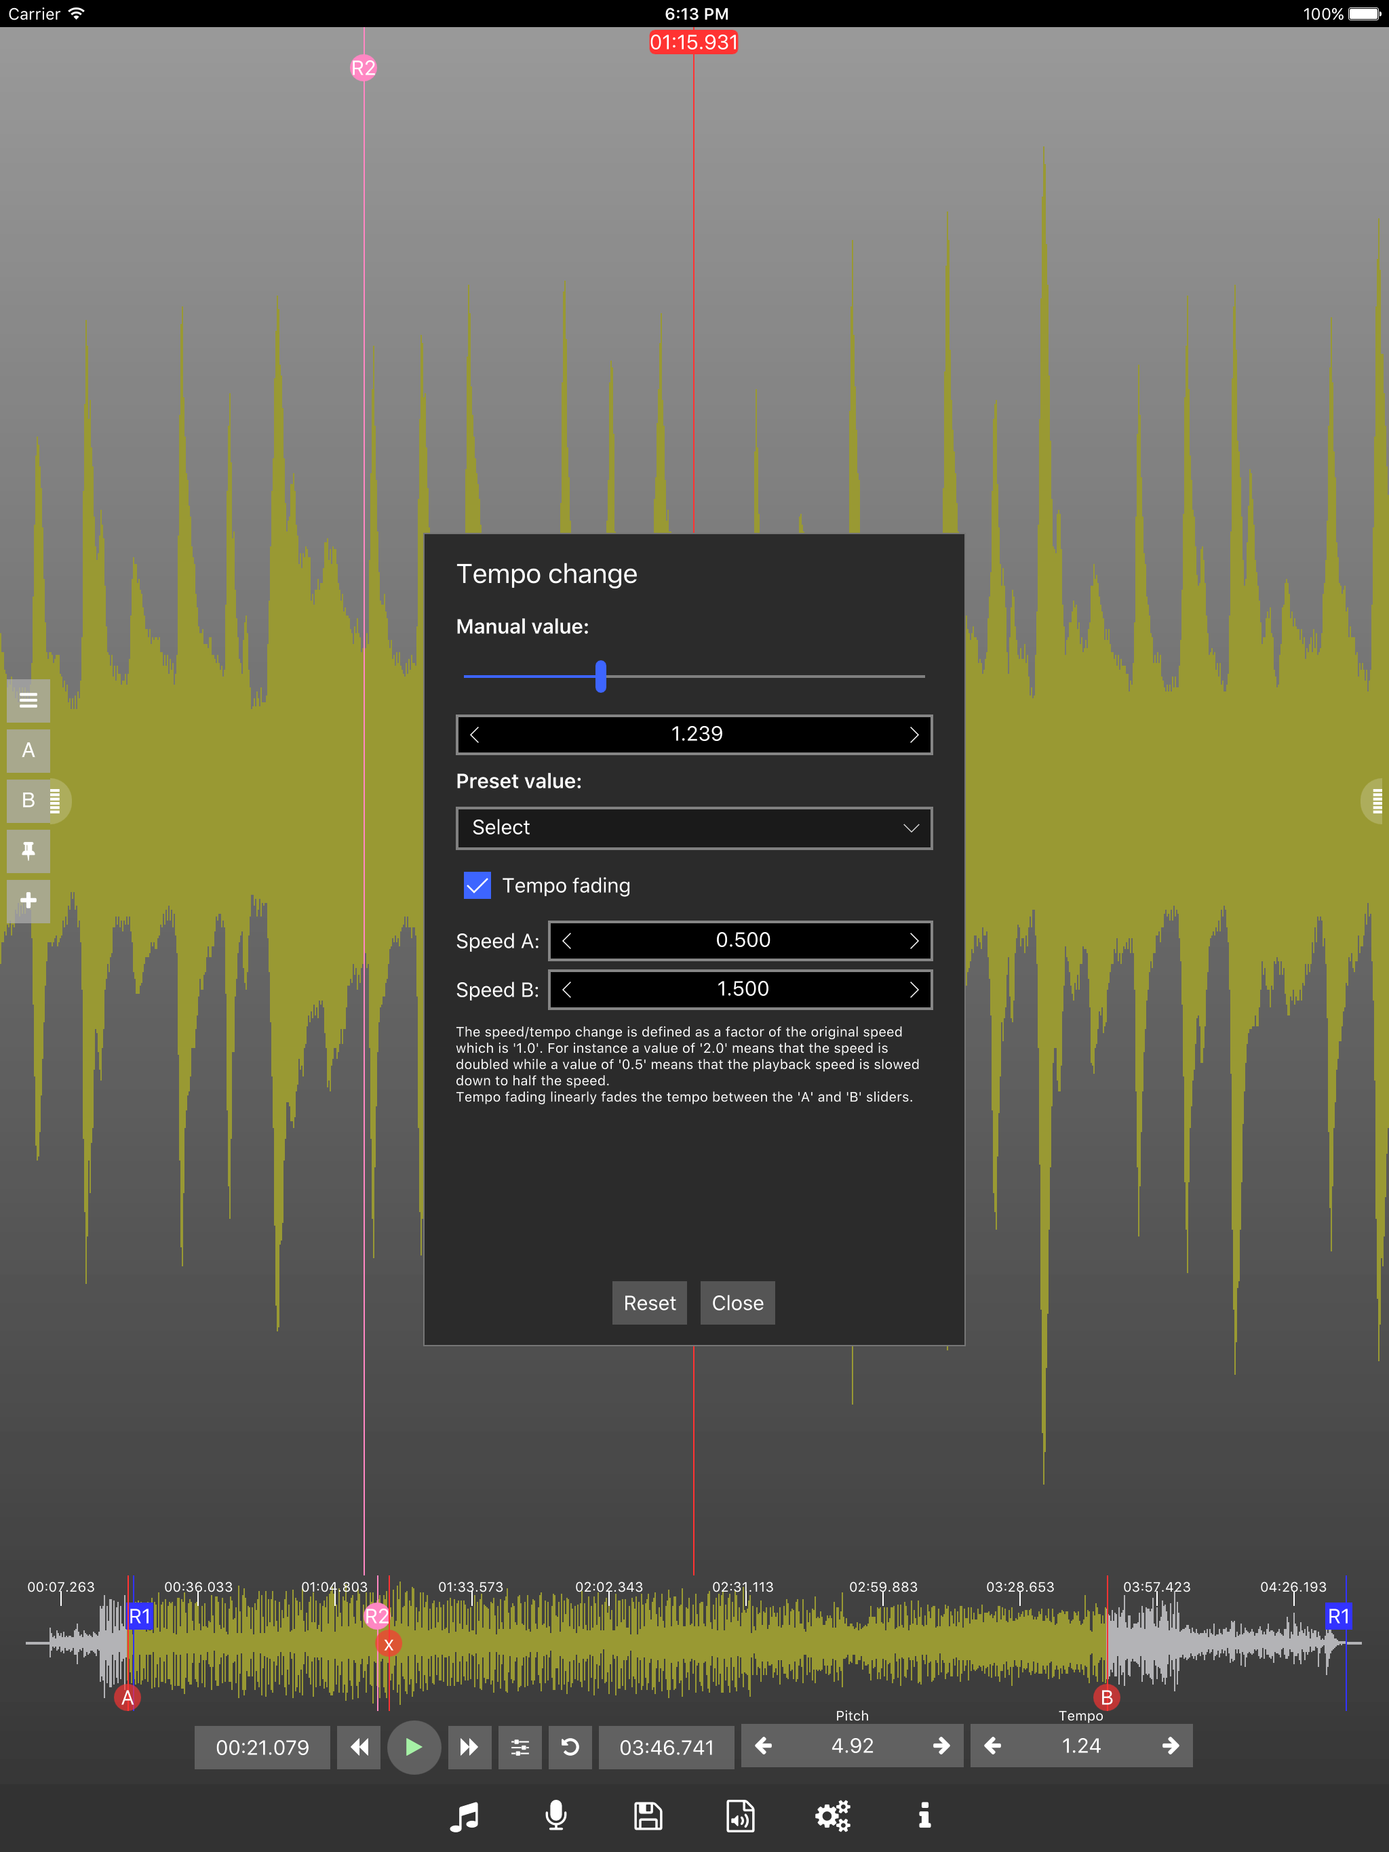Click the pink R2 marker on overview

[377, 1616]
